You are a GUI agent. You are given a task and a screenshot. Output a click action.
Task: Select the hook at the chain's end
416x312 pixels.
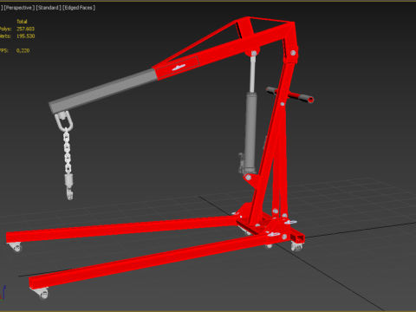point(69,193)
